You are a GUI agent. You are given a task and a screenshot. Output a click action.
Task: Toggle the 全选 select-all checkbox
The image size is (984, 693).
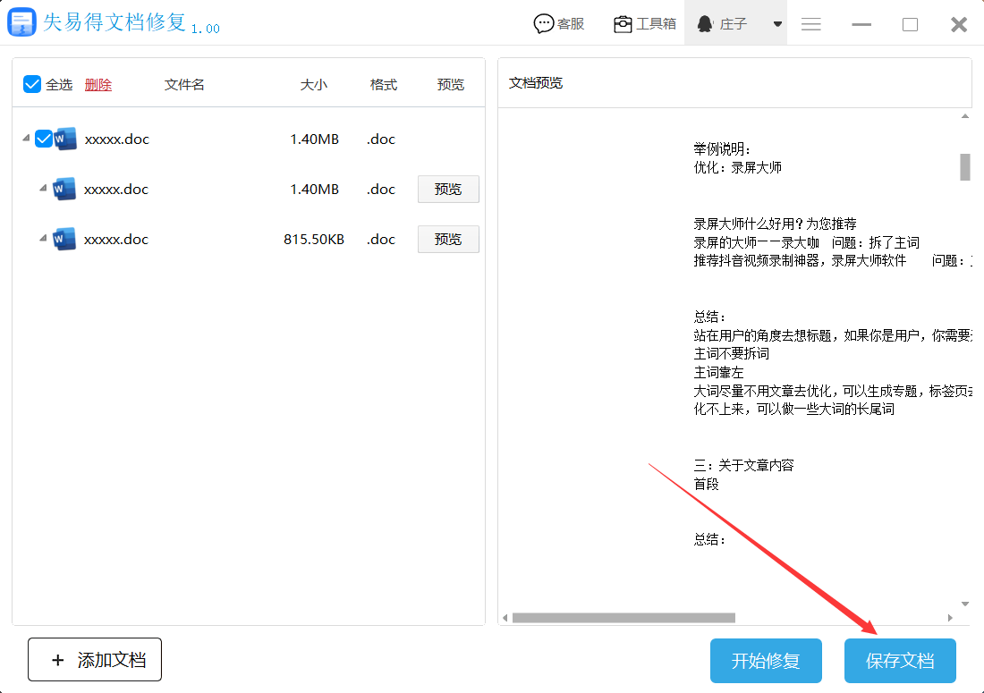point(32,84)
